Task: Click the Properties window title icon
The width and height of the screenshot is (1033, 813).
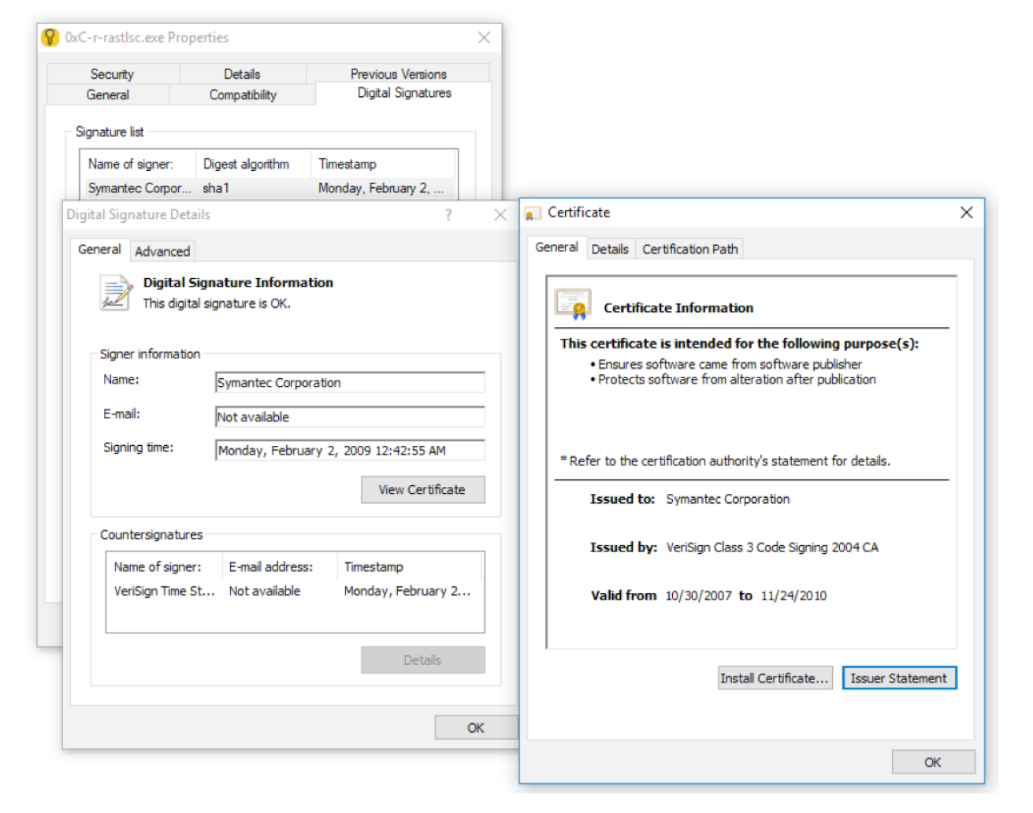Action: tap(50, 38)
